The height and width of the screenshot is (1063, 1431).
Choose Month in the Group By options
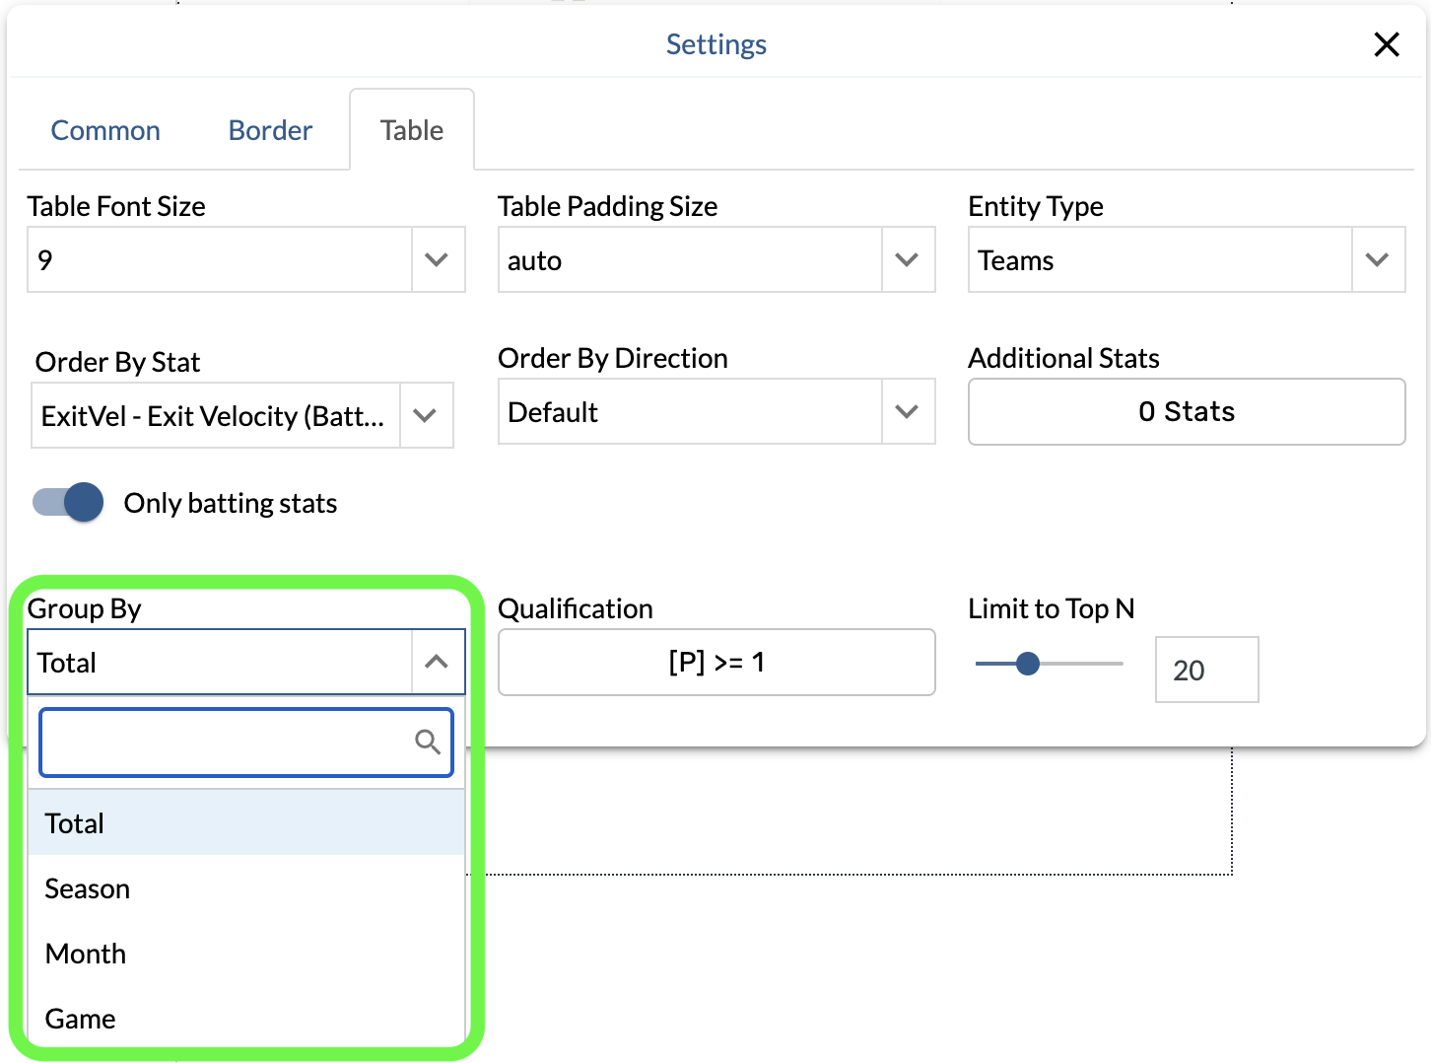[x=86, y=955]
